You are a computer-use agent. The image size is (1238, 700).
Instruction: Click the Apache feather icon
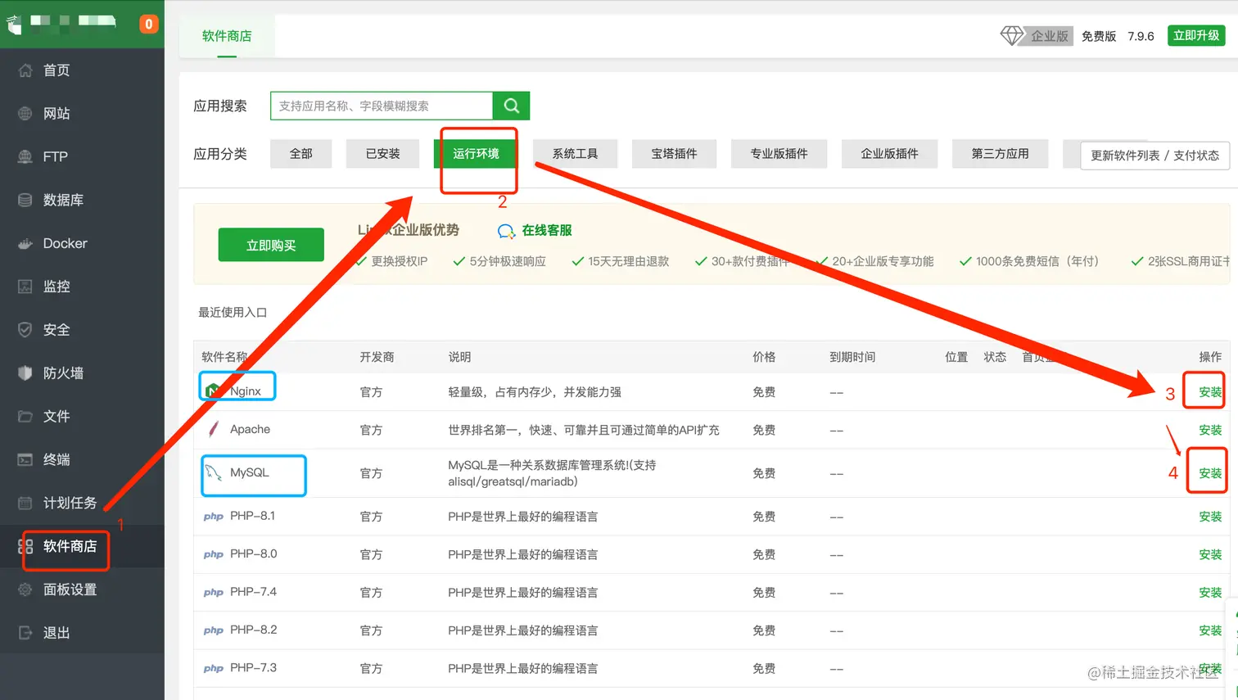[x=214, y=429]
